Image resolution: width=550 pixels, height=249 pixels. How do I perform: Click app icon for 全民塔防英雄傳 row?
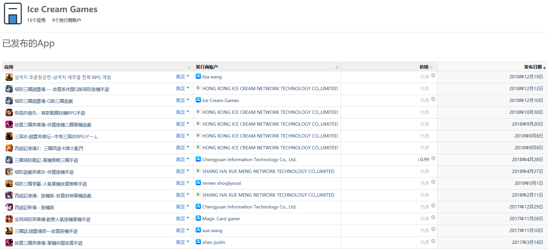9,219
